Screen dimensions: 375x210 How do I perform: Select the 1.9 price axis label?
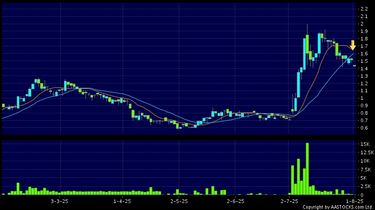[364, 31]
